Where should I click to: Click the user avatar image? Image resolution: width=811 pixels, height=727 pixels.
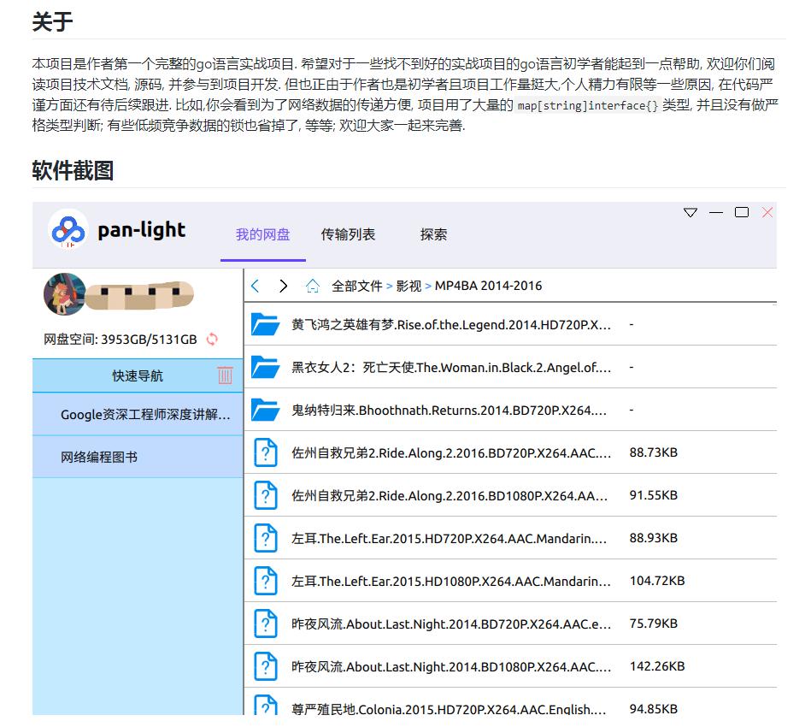pyautogui.click(x=64, y=294)
